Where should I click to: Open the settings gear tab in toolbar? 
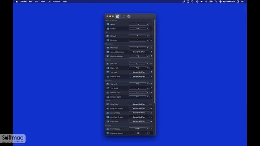[x=129, y=16]
